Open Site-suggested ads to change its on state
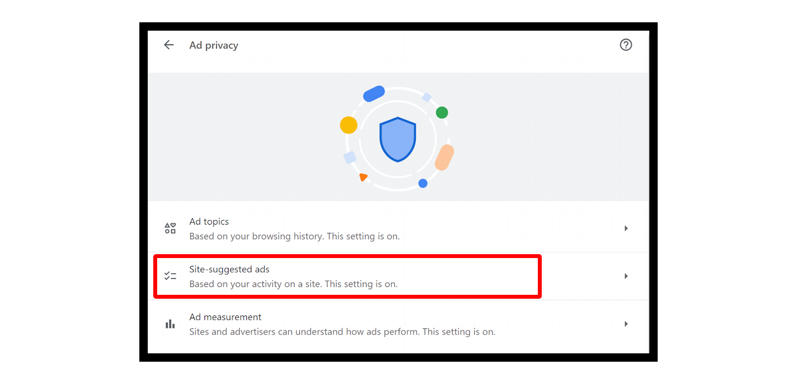The height and width of the screenshot is (384, 797). 390,276
